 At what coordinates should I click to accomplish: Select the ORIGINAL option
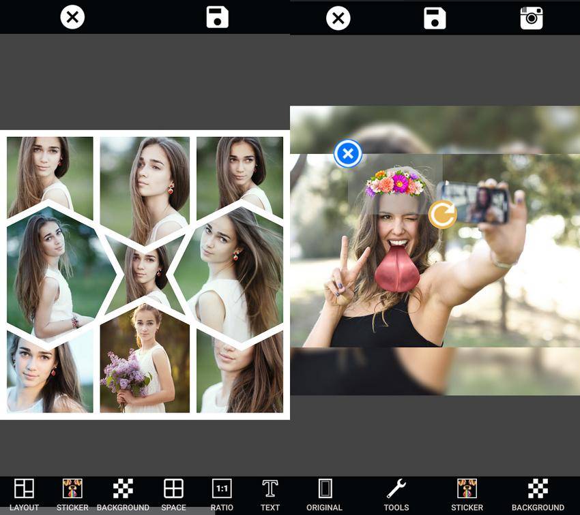click(x=324, y=495)
